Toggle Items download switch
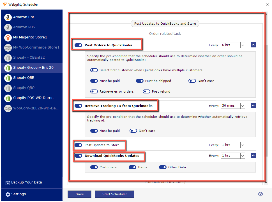This screenshot has width=272, height=202. coord(132,167)
